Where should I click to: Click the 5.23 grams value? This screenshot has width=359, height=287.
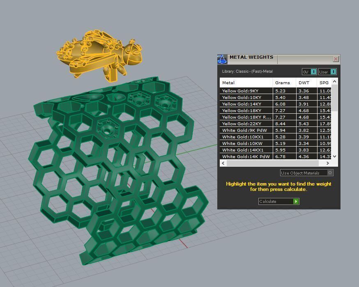point(280,91)
